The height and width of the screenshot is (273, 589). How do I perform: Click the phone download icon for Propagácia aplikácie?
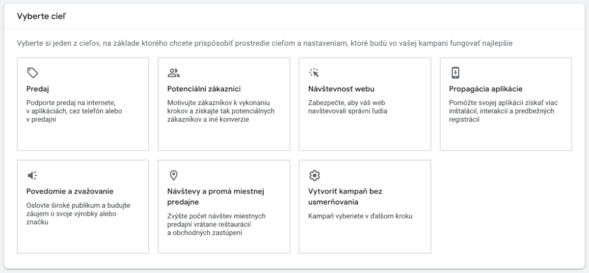pyautogui.click(x=455, y=73)
